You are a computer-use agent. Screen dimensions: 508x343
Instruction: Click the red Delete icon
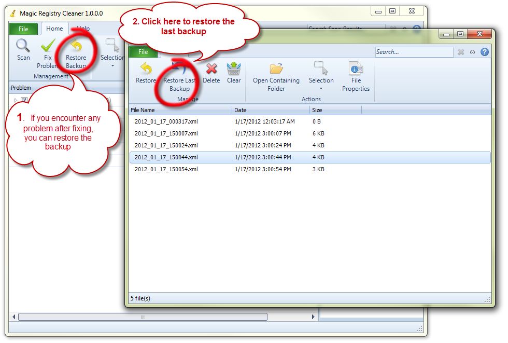211,68
